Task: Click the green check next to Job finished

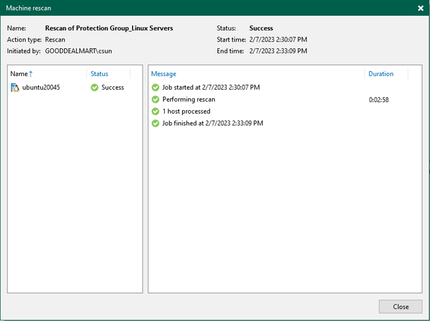Action: point(156,124)
